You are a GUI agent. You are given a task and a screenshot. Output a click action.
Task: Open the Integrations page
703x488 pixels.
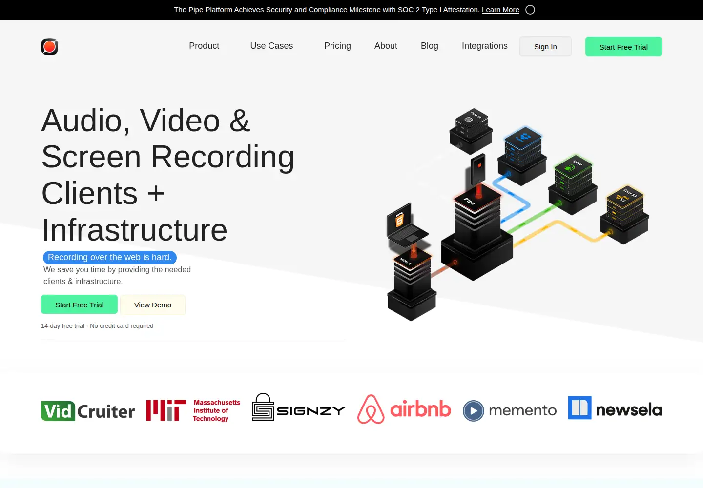tap(485, 46)
